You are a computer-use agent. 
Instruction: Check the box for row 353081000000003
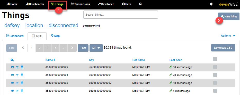215,91
